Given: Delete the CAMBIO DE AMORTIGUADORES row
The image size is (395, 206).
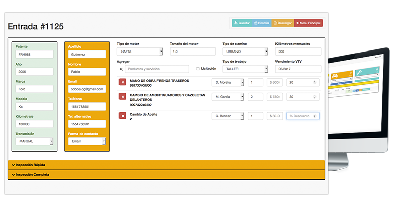Looking at the screenshot, I should coord(122,96).
